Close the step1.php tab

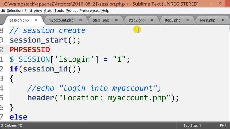(116, 20)
